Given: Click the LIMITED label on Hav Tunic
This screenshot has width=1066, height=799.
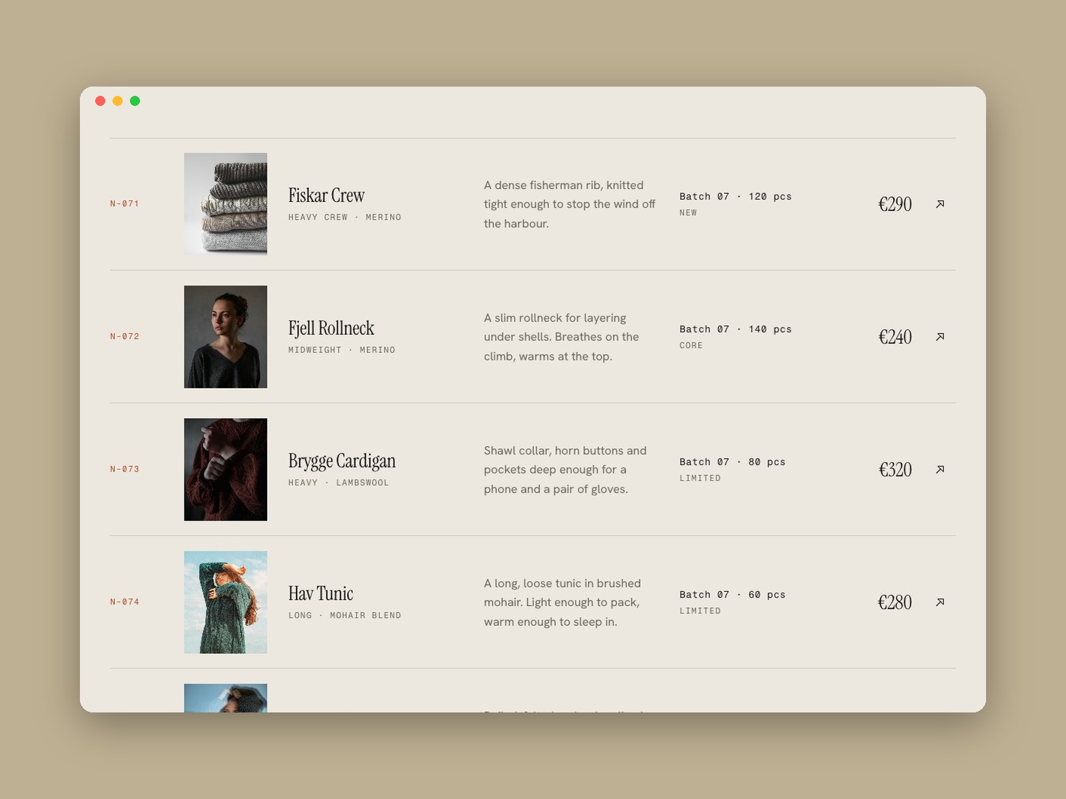Looking at the screenshot, I should pos(700,611).
